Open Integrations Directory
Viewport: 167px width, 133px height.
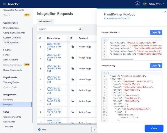click(x=8, y=100)
